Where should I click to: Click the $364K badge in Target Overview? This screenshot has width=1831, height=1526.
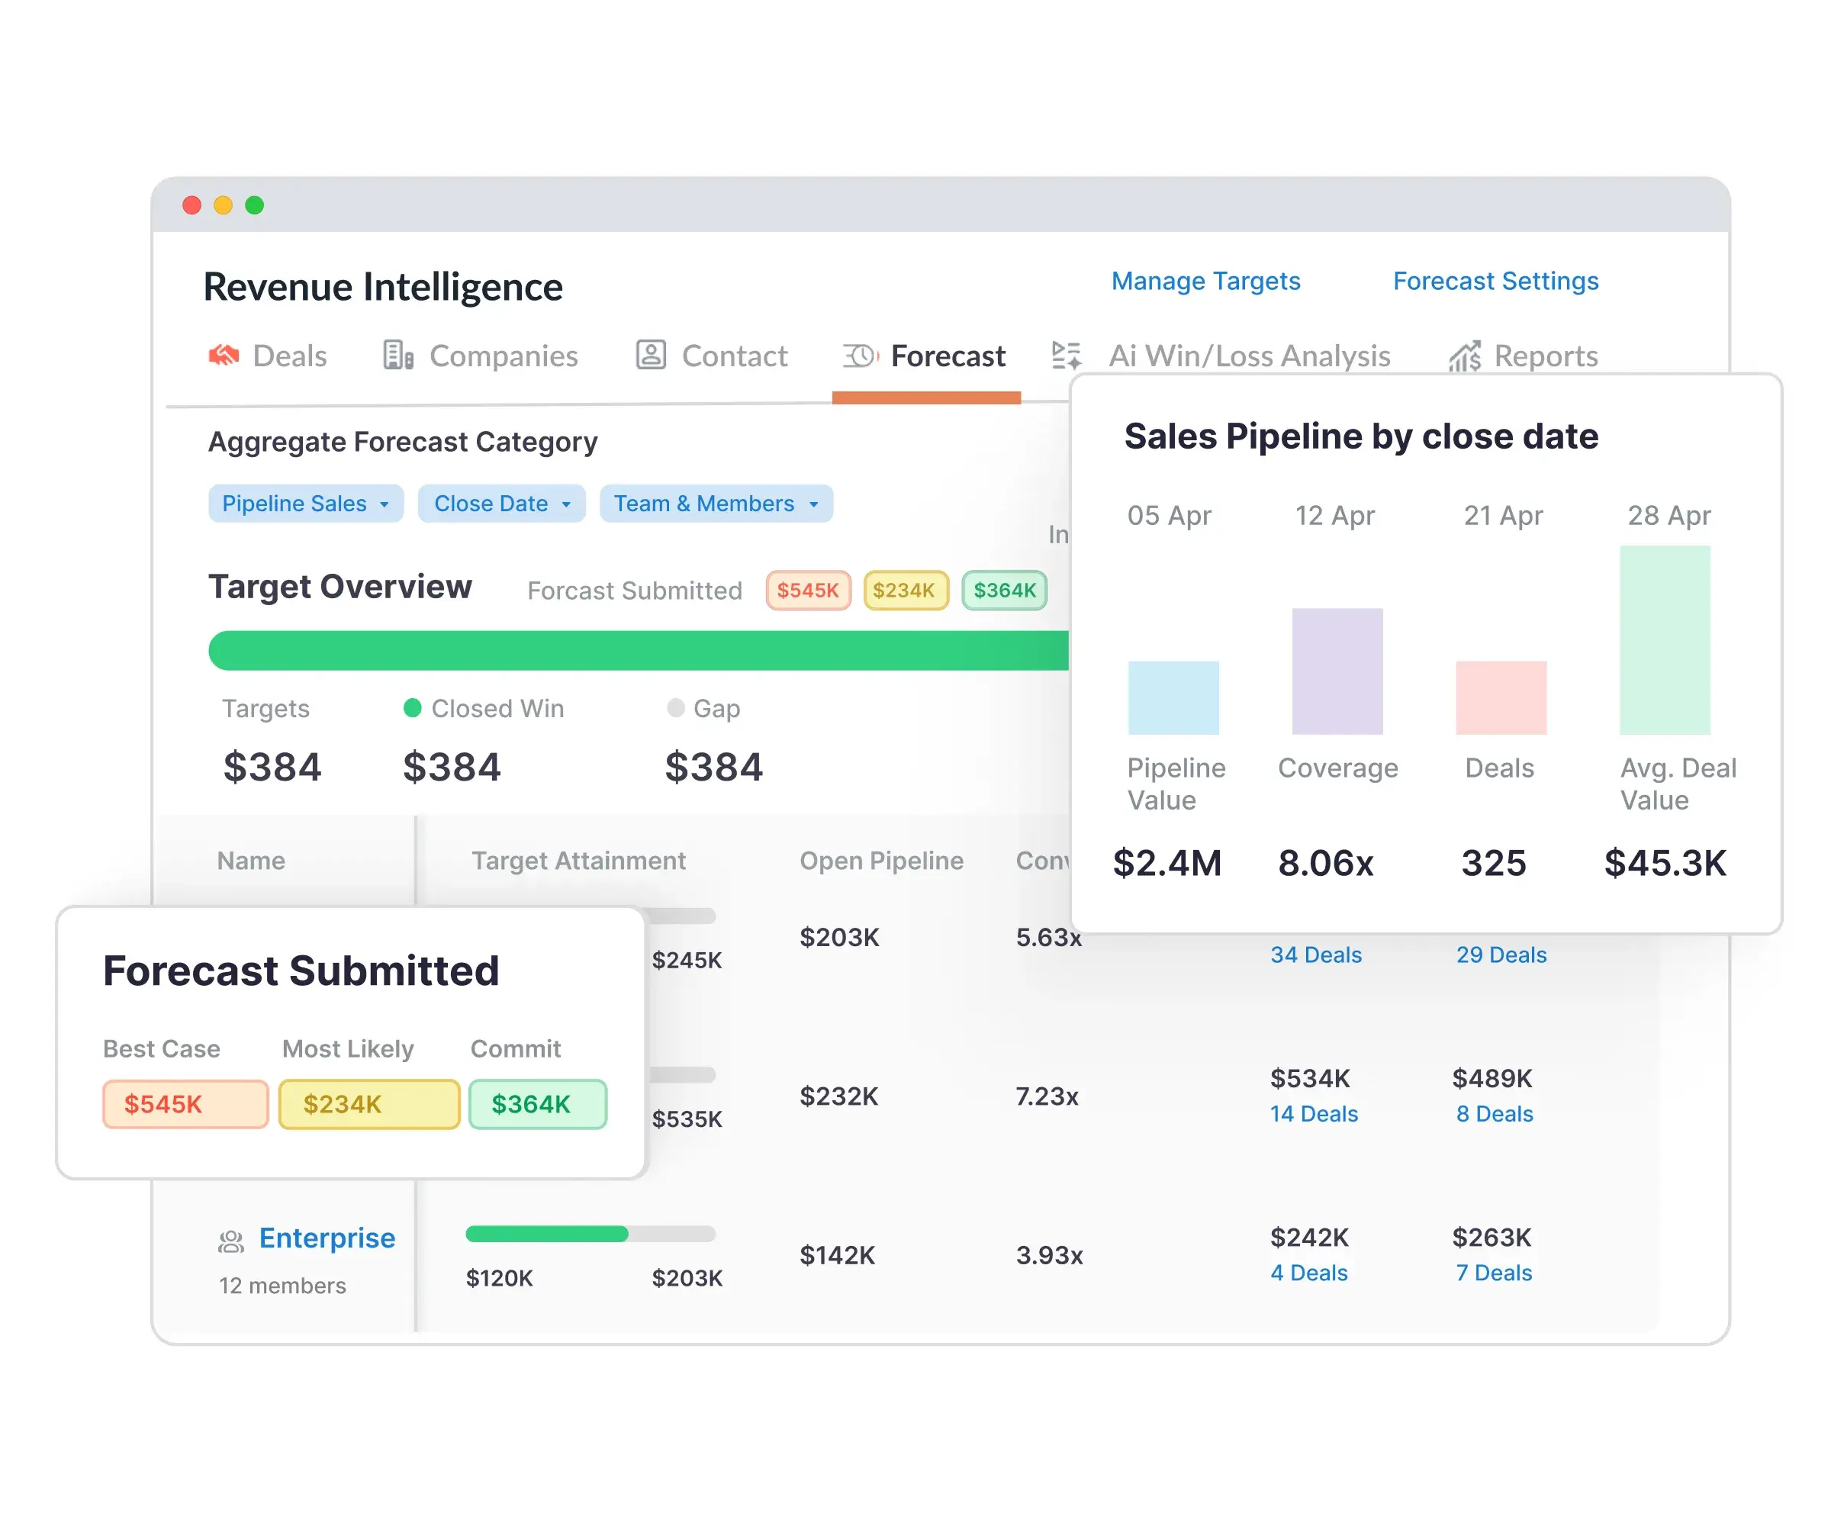click(1005, 591)
